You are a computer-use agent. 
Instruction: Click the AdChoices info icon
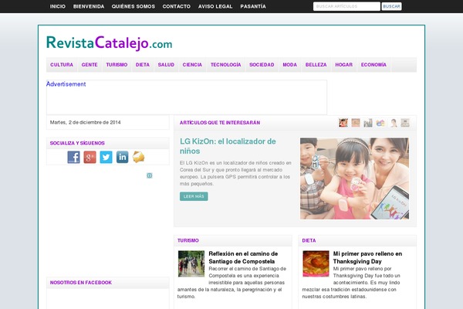(x=150, y=175)
